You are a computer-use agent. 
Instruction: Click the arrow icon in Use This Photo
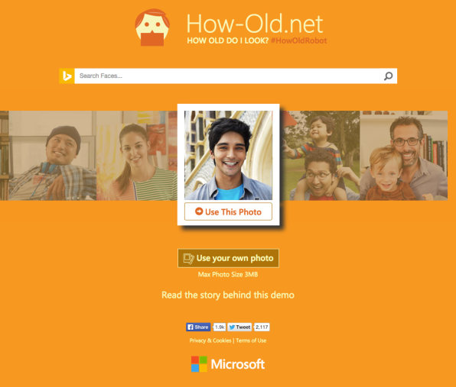click(199, 211)
